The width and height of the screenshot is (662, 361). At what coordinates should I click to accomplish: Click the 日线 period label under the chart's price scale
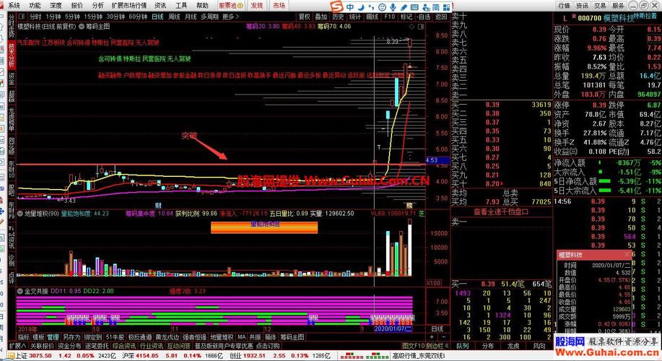pos(437,329)
